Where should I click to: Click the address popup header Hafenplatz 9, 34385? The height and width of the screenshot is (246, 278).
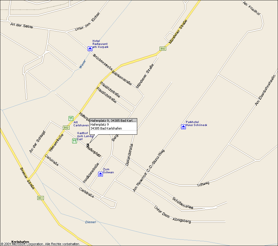coord(113,121)
